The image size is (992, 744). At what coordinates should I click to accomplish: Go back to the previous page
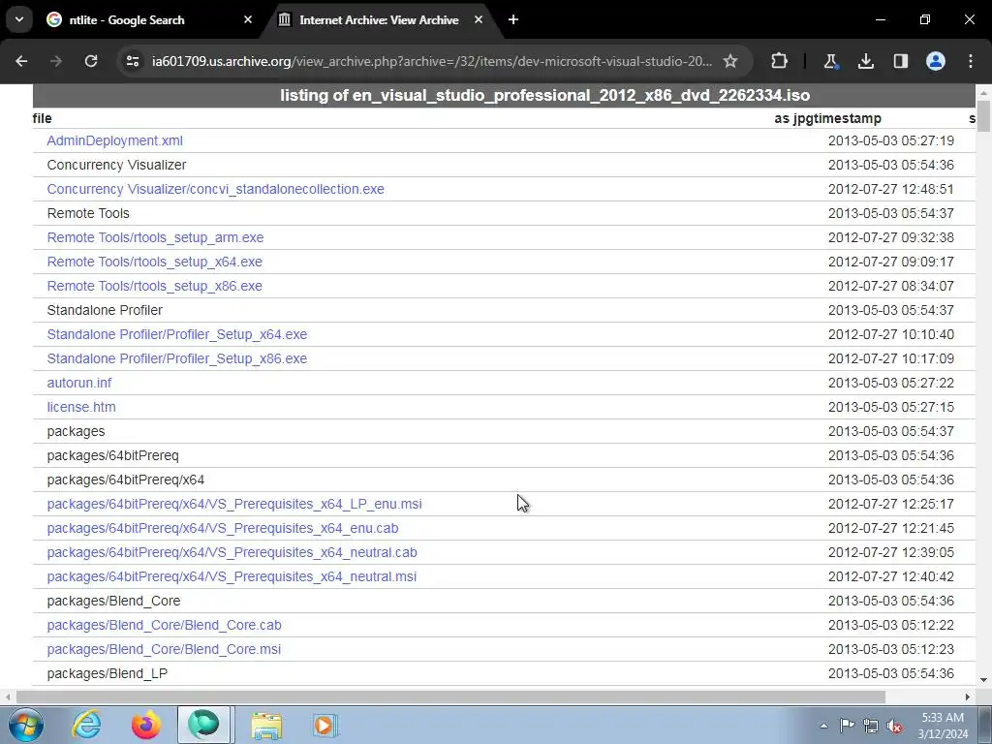21,61
